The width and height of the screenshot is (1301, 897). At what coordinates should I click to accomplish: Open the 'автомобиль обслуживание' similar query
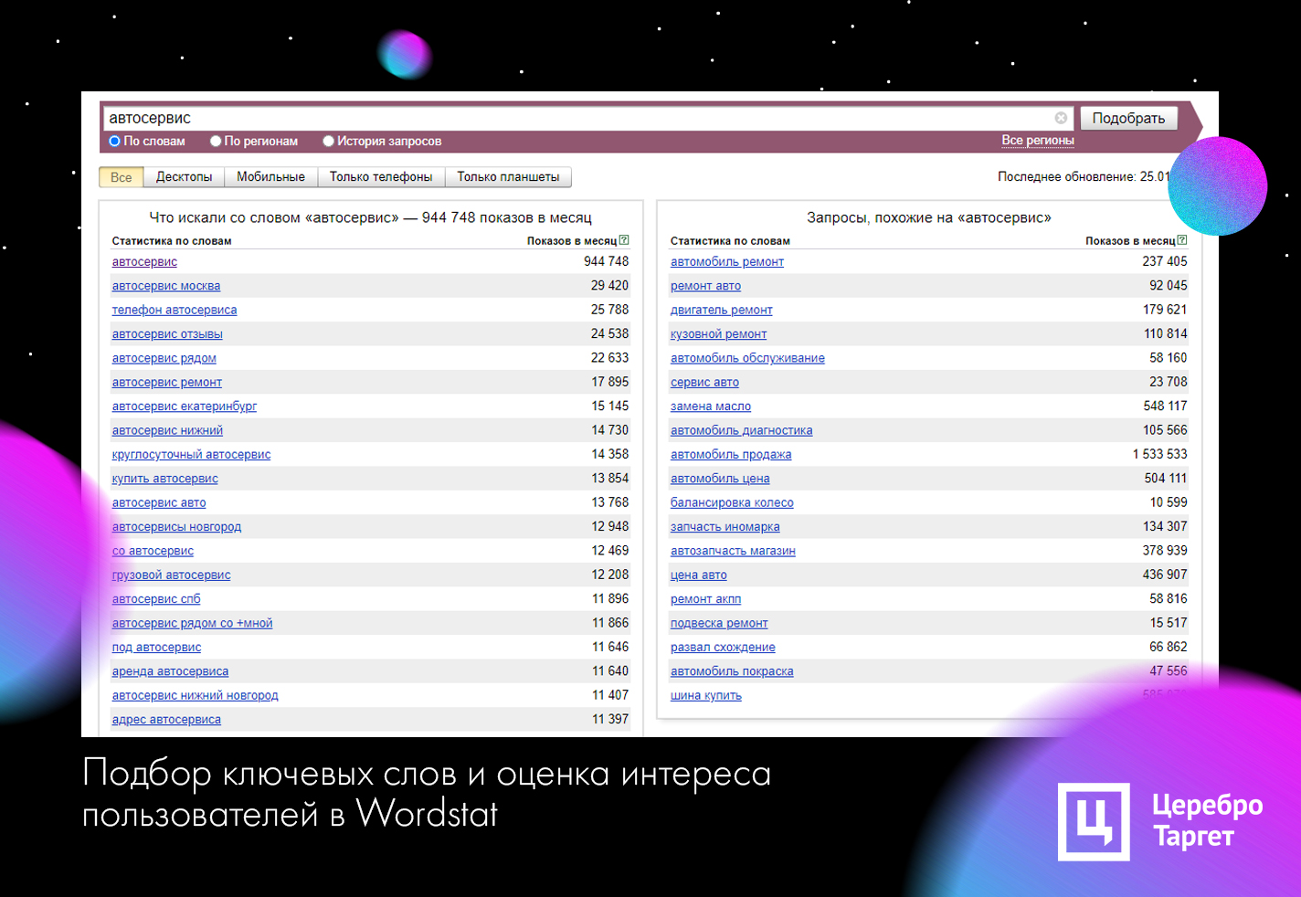pyautogui.click(x=747, y=358)
